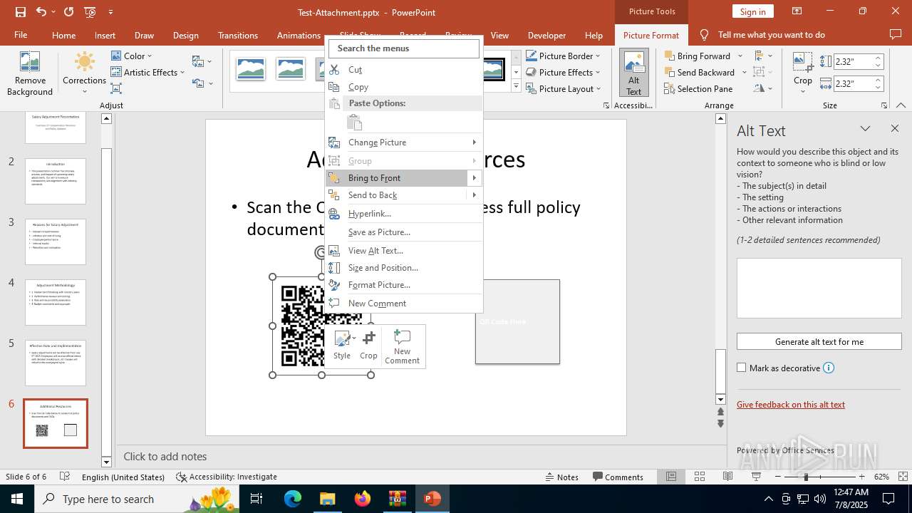The image size is (912, 513).
Task: Choose Change Picture in context menu
Action: [404, 142]
